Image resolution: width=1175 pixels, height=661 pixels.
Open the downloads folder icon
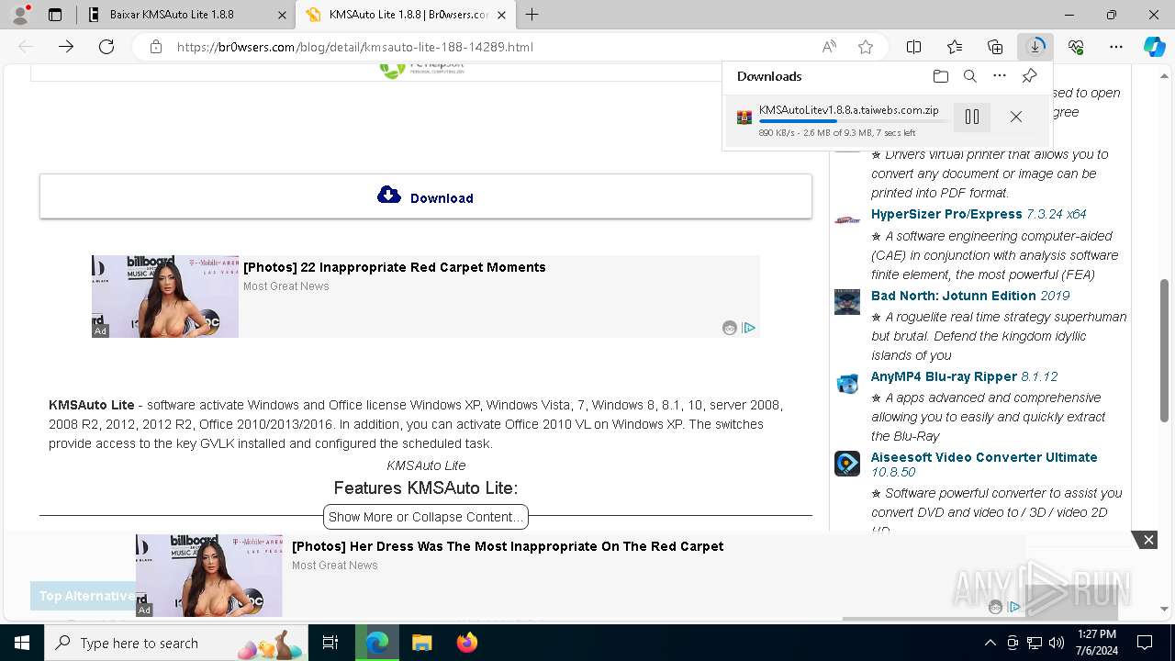click(x=940, y=76)
